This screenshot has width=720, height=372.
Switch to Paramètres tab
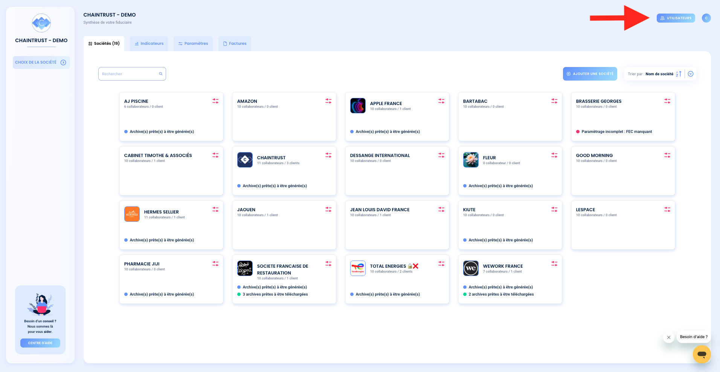193,44
